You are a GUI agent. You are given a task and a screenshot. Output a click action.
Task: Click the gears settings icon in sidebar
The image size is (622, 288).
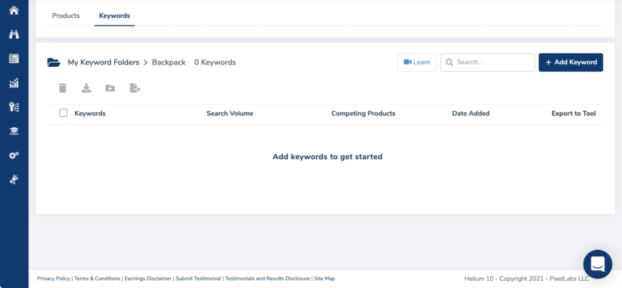(14, 156)
